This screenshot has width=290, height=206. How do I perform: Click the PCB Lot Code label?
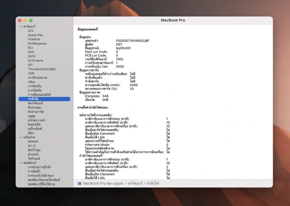96,55
